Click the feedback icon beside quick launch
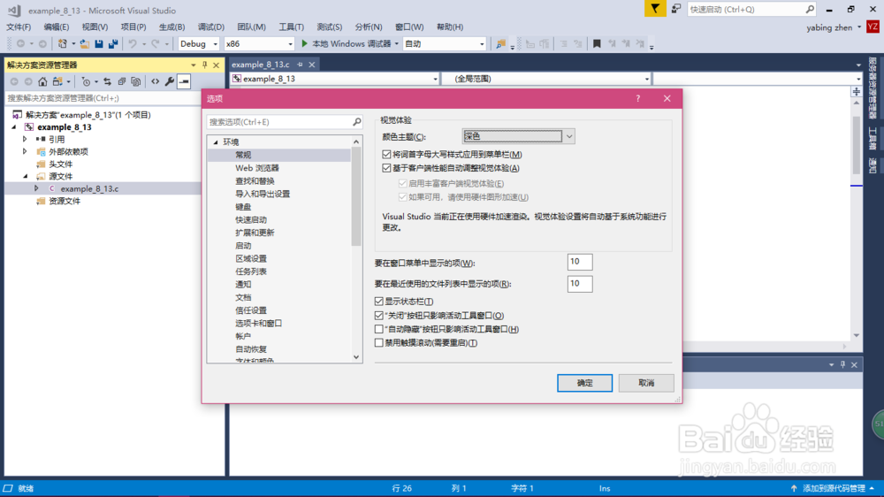The image size is (884, 497). click(676, 9)
